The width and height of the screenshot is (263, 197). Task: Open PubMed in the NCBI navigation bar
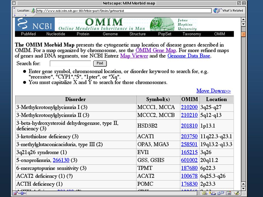tap(28, 34)
